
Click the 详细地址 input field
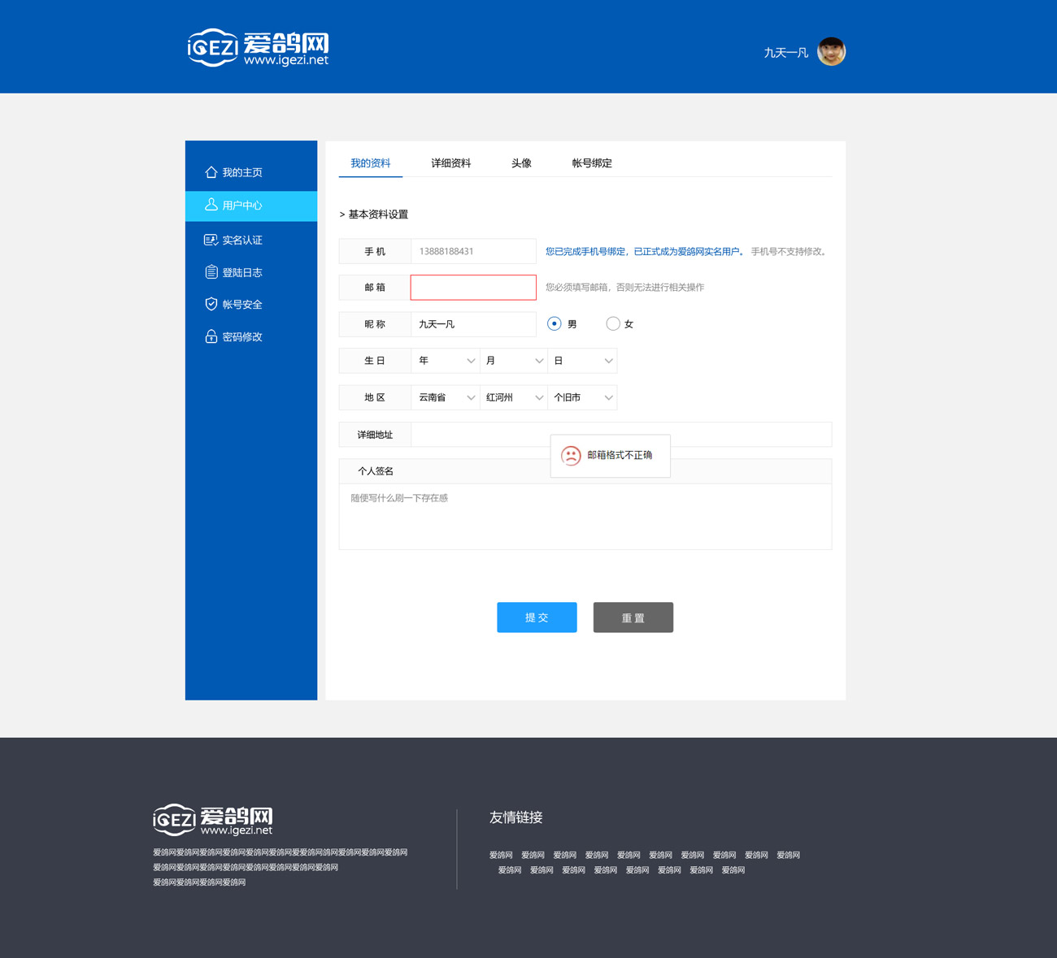621,435
